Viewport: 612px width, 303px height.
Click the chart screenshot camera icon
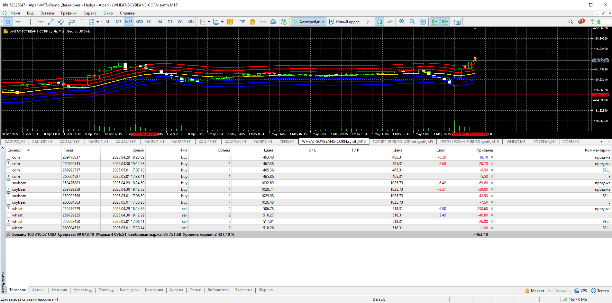[x=458, y=22]
